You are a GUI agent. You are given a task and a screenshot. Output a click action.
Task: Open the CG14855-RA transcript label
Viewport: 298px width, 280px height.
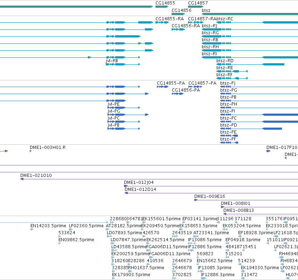click(x=169, y=19)
